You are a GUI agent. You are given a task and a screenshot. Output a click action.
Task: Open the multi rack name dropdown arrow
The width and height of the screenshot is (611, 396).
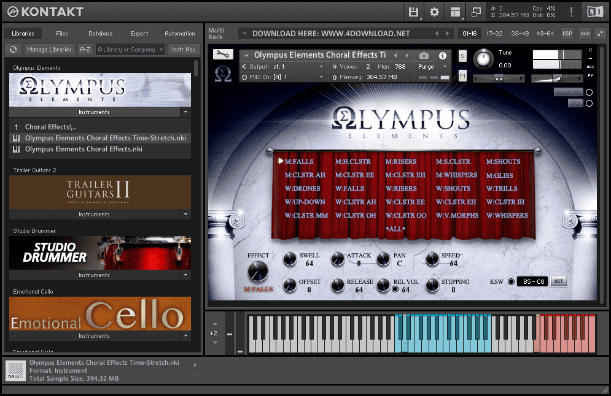coord(245,34)
